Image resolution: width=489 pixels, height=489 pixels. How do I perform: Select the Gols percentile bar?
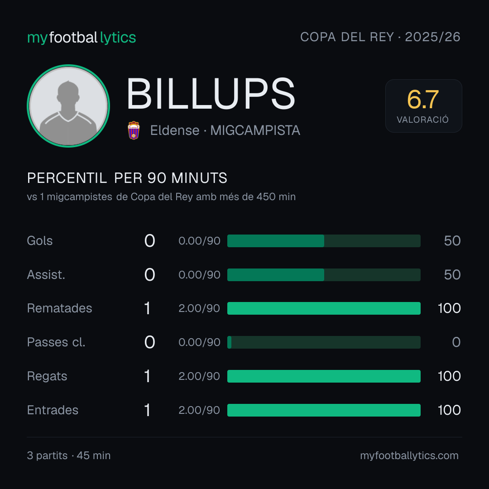click(x=324, y=241)
